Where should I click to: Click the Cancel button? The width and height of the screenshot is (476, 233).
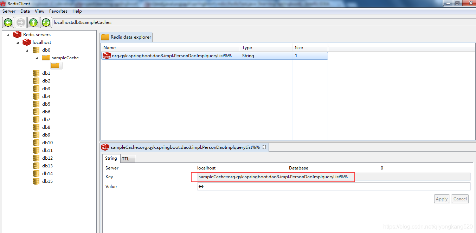pyautogui.click(x=460, y=199)
